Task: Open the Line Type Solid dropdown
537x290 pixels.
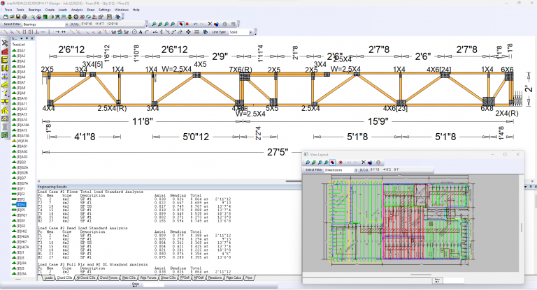Action: [251, 32]
